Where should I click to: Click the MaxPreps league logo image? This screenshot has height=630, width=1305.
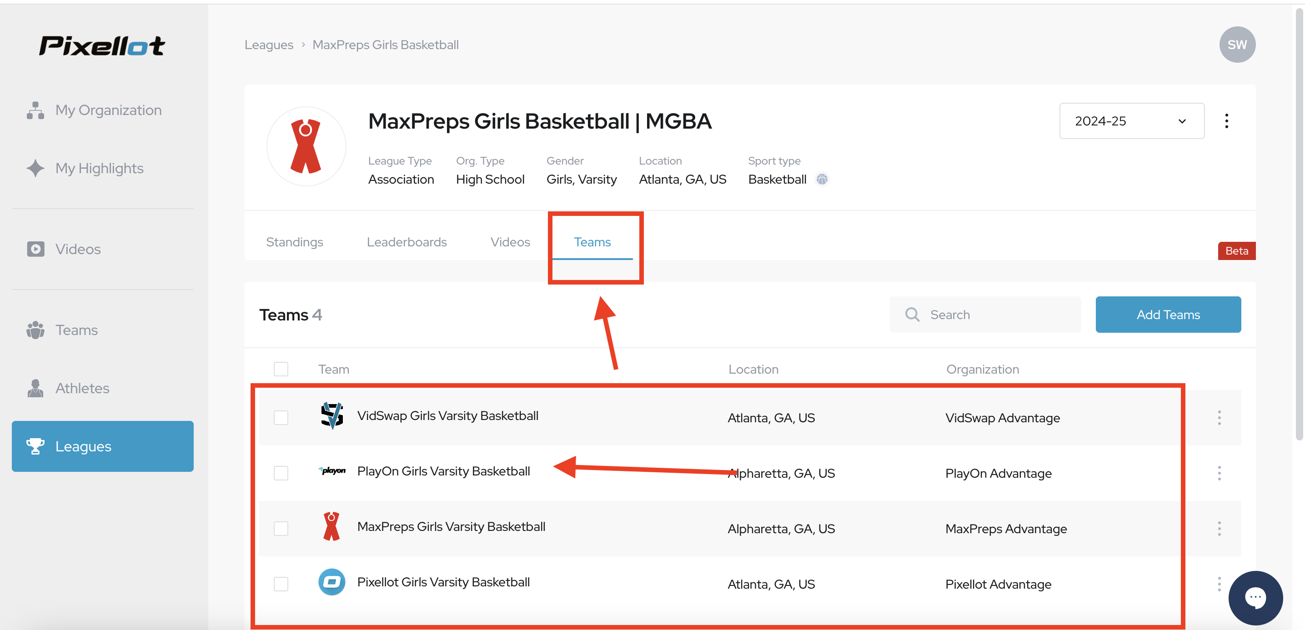coord(306,146)
